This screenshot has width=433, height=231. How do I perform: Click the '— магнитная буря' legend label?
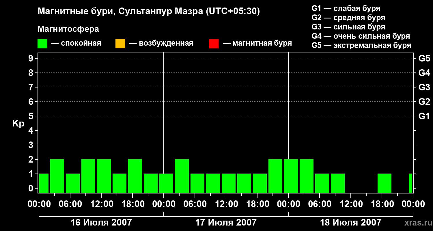[x=257, y=44]
